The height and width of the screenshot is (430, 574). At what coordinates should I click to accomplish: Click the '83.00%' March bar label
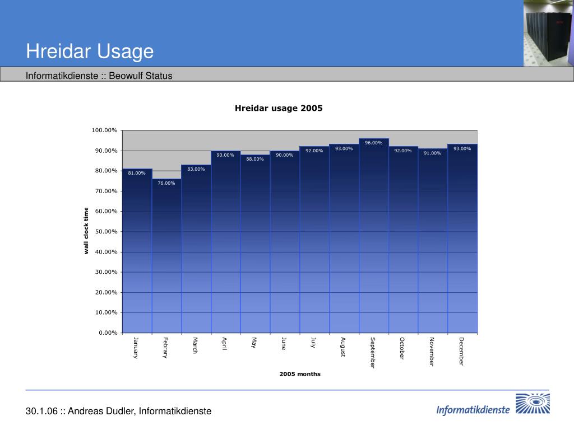pos(196,169)
